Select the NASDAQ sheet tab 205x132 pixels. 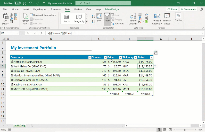20,126
